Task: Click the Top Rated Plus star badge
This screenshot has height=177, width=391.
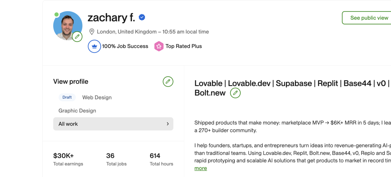Action: (x=159, y=46)
